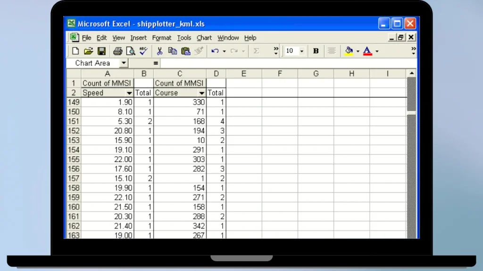Expand the Name Box dropdown
Viewport: 483px width, 271px height.
(x=124, y=63)
